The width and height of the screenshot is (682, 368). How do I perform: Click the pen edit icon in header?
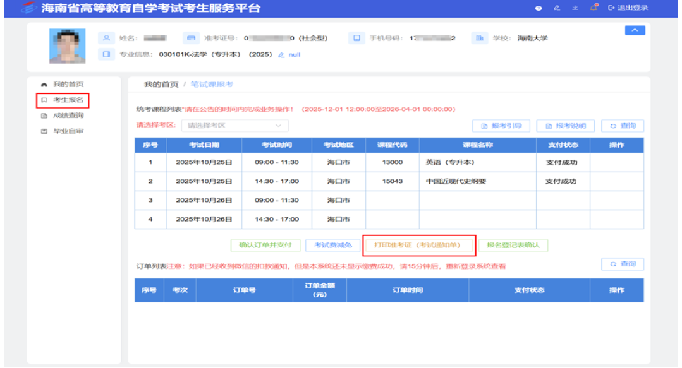(557, 8)
